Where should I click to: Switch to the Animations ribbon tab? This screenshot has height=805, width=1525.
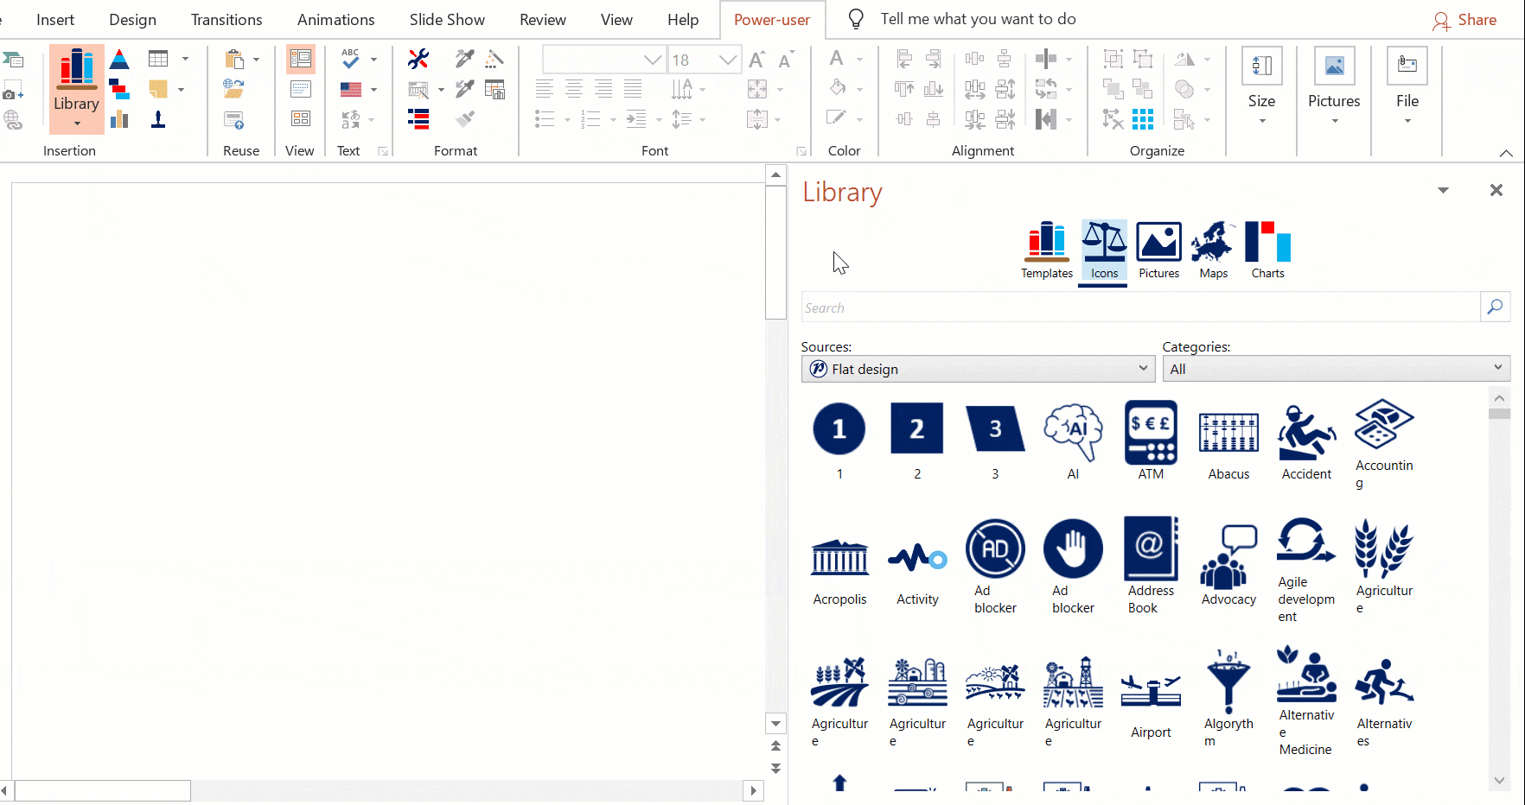(335, 20)
